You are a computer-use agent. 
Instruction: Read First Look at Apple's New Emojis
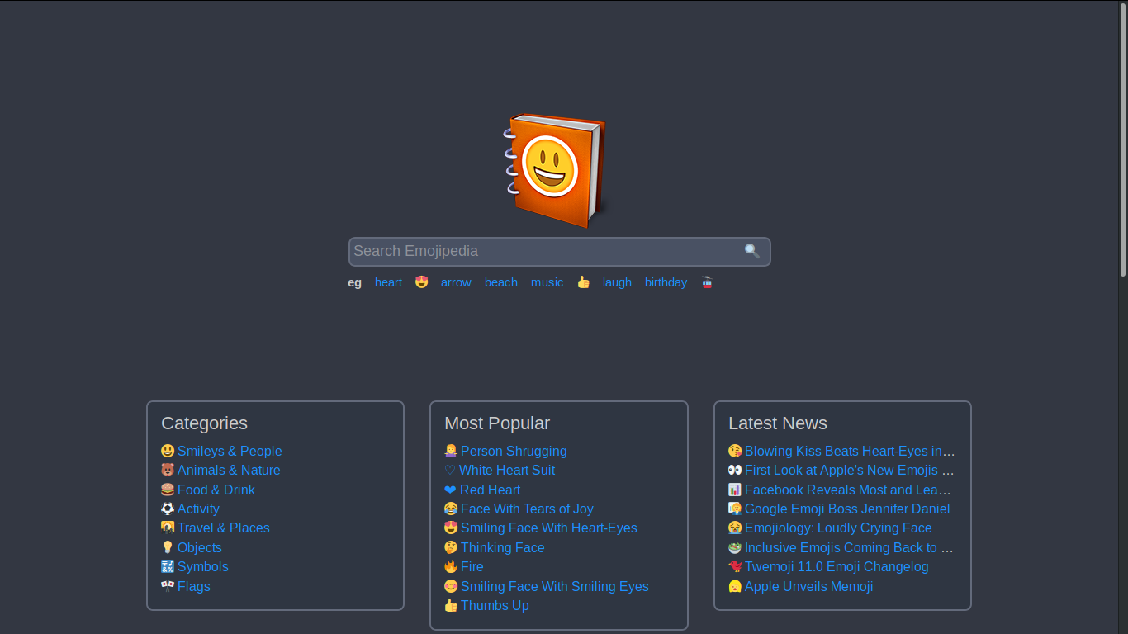pyautogui.click(x=850, y=470)
